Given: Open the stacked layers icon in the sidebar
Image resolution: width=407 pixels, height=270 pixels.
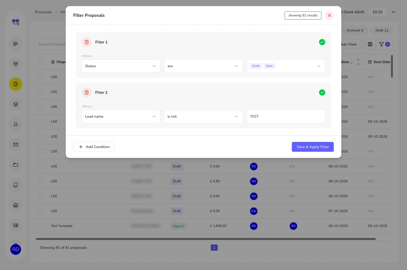Looking at the screenshot, I should [x=16, y=104].
